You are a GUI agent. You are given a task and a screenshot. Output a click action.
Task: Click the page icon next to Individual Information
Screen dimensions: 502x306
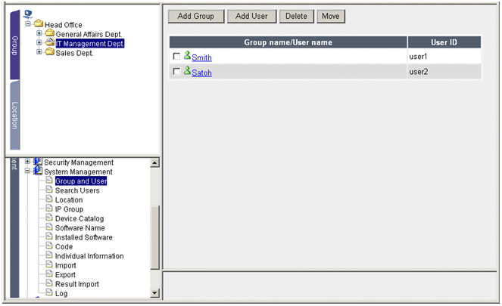(x=49, y=255)
